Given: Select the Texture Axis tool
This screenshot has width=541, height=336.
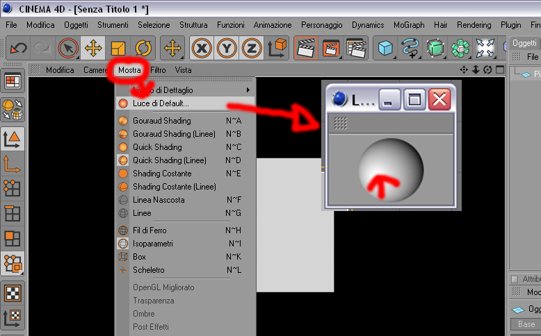Looking at the screenshot, I should 13,318.
